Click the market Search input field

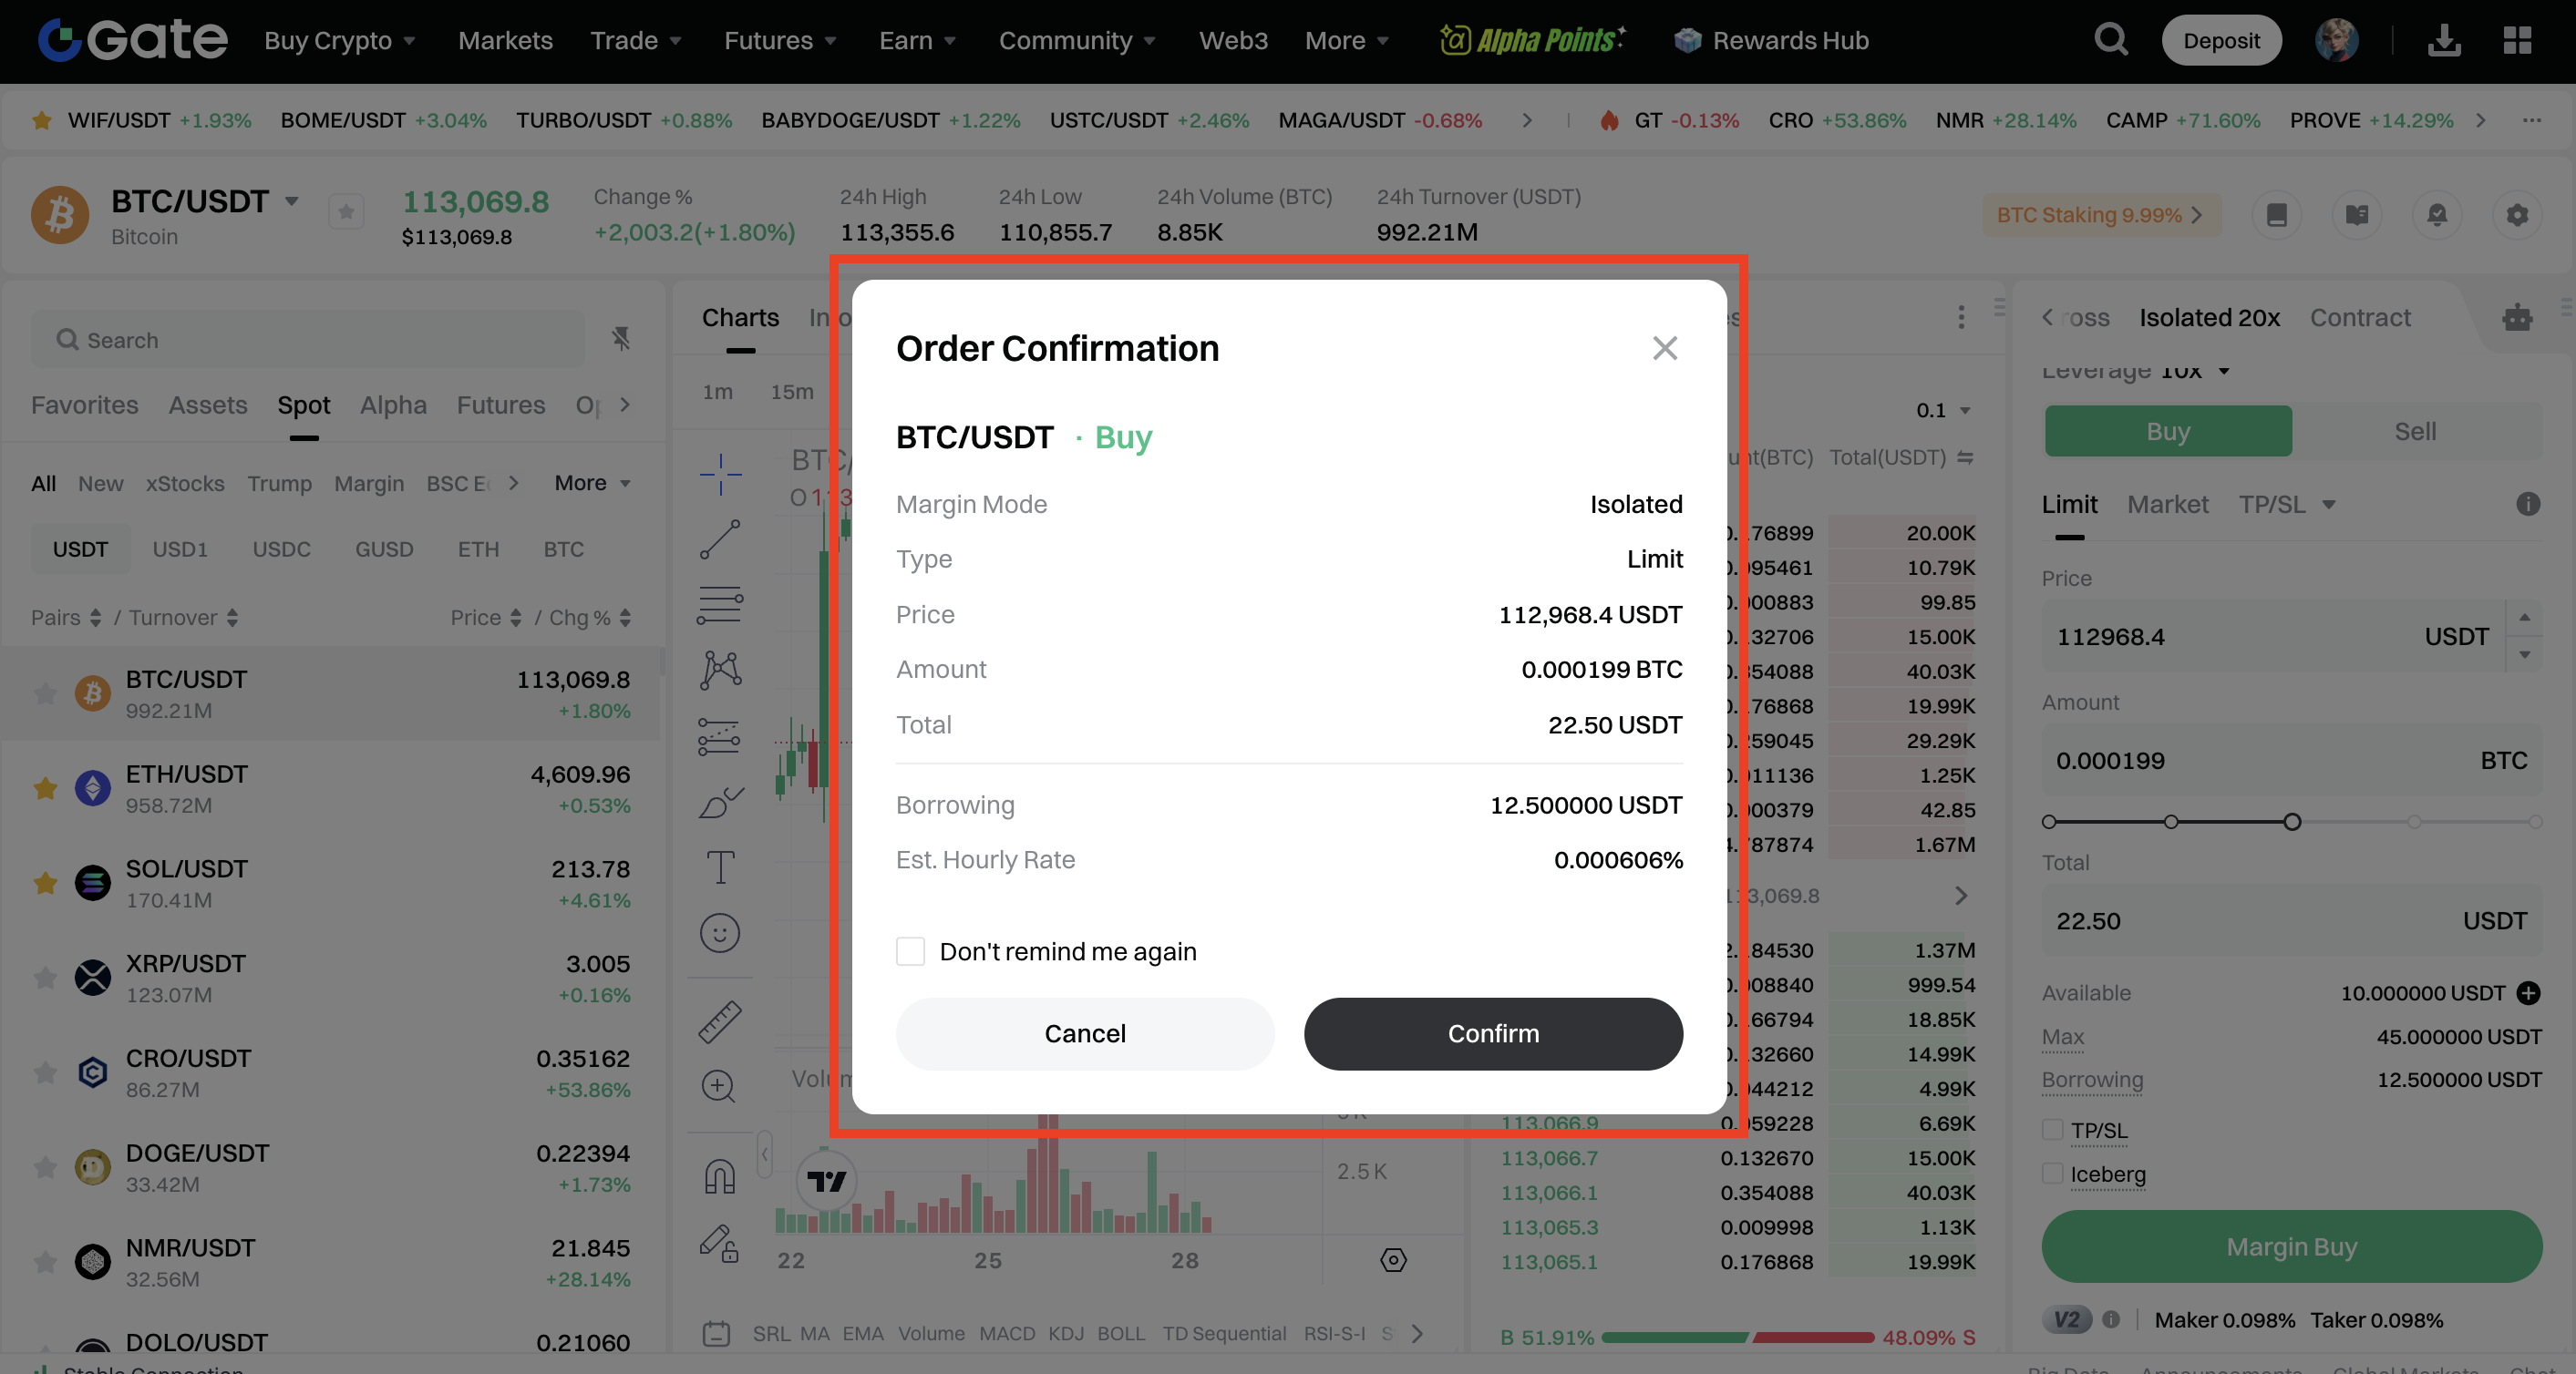320,340
